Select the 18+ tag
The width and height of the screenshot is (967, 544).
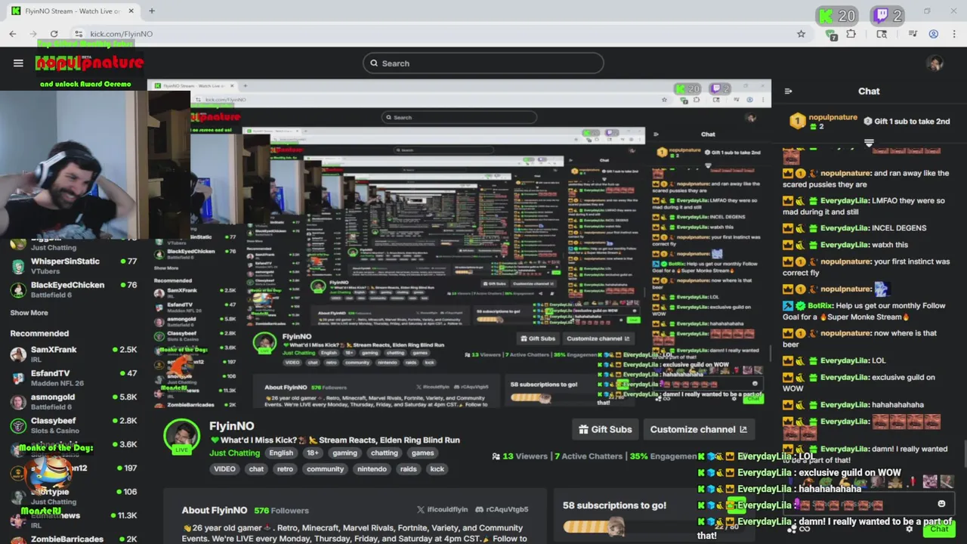pos(313,453)
